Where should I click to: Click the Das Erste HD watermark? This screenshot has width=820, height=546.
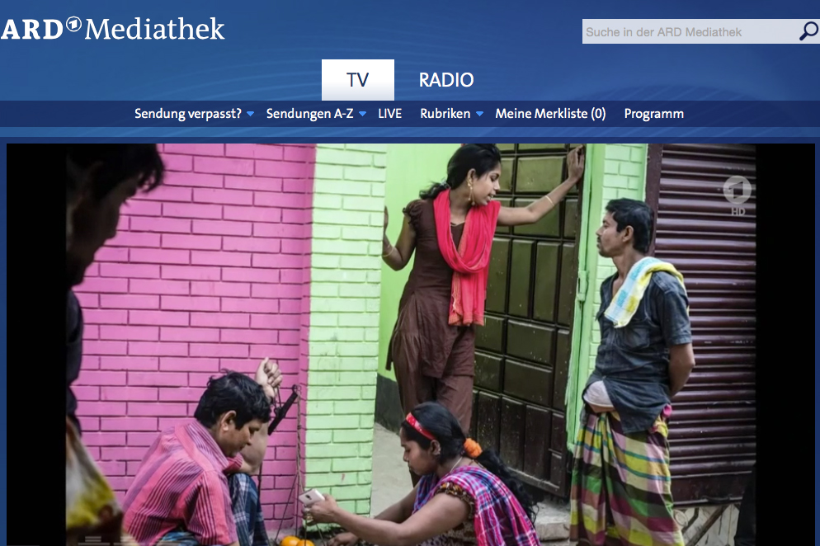(x=738, y=196)
